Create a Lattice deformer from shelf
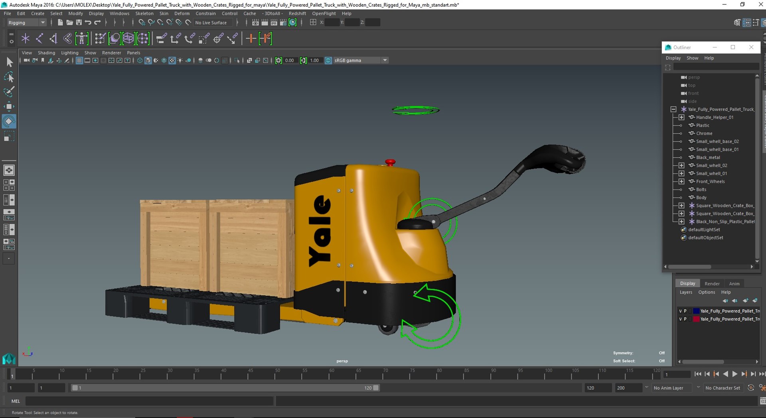 point(128,39)
